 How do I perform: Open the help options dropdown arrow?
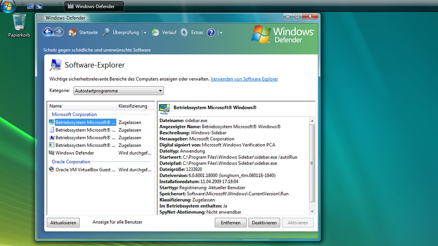click(221, 32)
